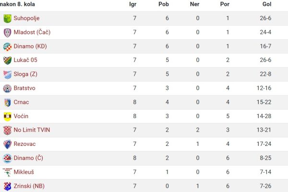The height and width of the screenshot is (192, 288).
Task: Click the Mikleuš club logo
Action: (7, 172)
